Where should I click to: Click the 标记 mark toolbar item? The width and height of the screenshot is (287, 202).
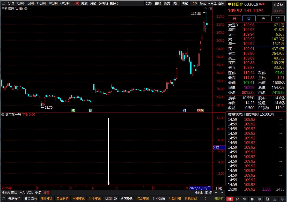coord(203,3)
